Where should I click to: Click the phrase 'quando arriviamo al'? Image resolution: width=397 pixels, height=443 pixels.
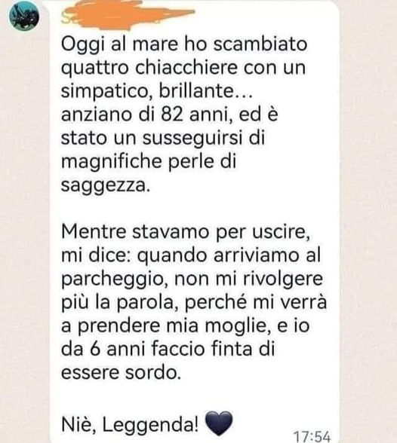(x=229, y=255)
